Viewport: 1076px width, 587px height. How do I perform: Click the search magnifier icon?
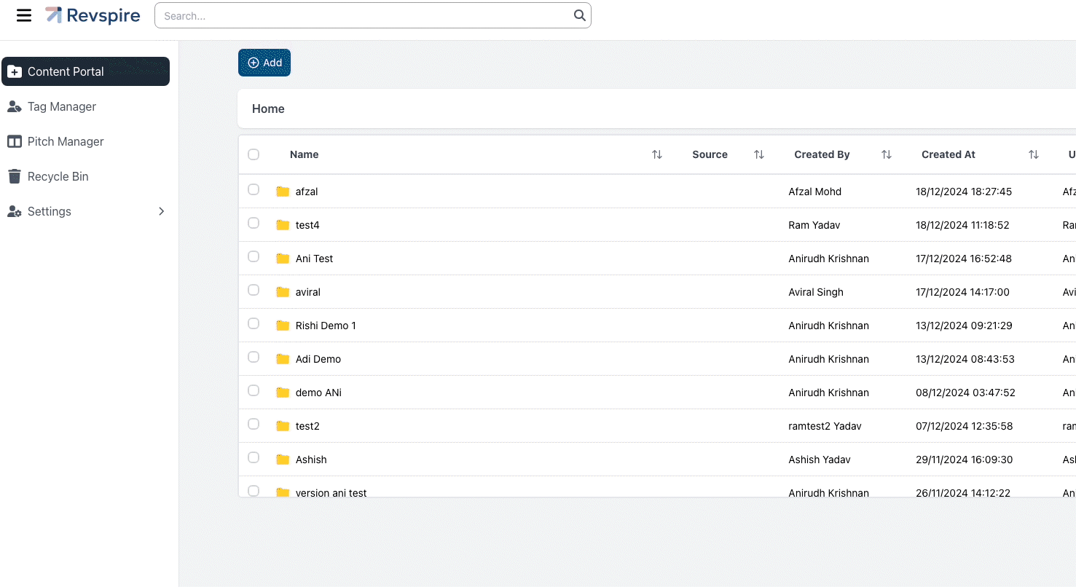tap(579, 15)
